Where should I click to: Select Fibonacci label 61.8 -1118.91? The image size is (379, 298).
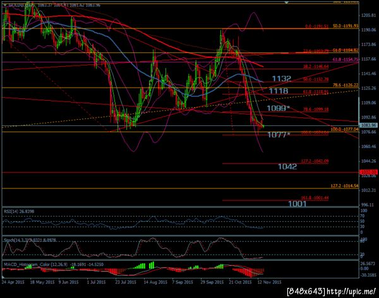pos(315,92)
